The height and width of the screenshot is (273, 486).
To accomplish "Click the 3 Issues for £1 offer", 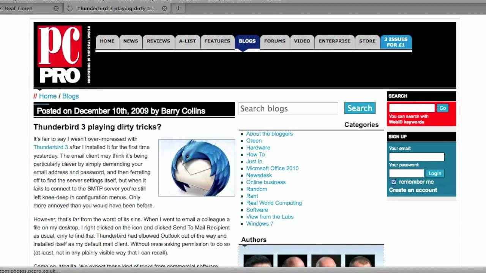I will (x=396, y=42).
